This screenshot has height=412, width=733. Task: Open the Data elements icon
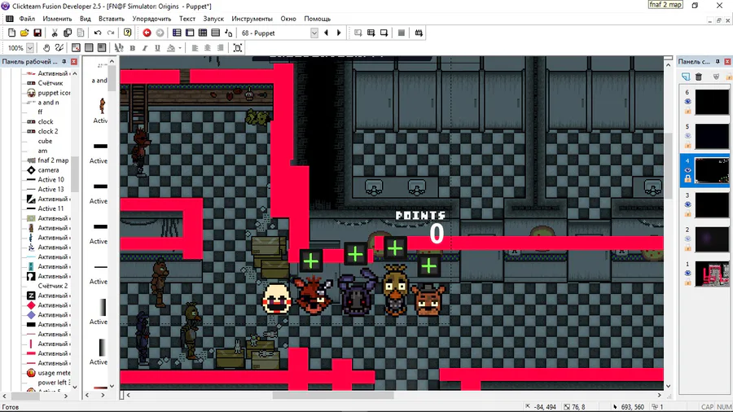coord(229,33)
